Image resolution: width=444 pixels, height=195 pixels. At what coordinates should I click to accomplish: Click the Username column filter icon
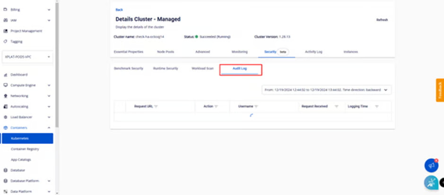point(256,107)
